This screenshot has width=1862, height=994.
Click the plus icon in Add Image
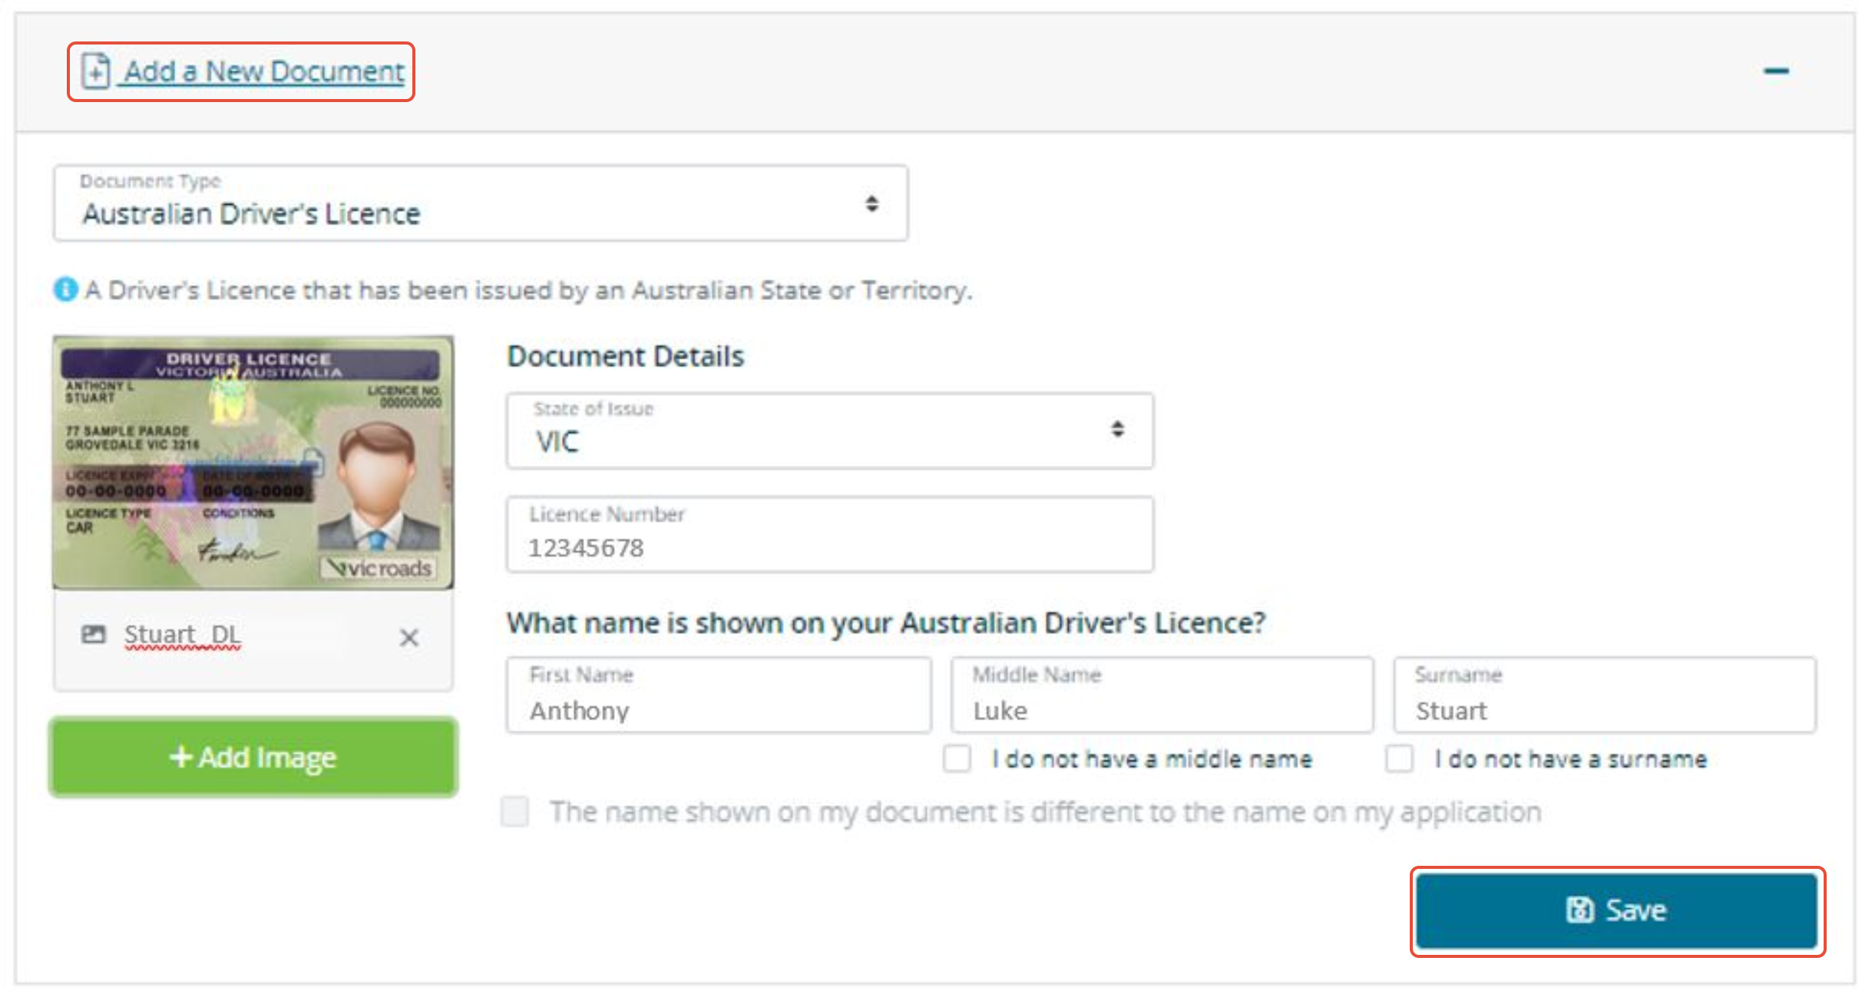pyautogui.click(x=181, y=757)
